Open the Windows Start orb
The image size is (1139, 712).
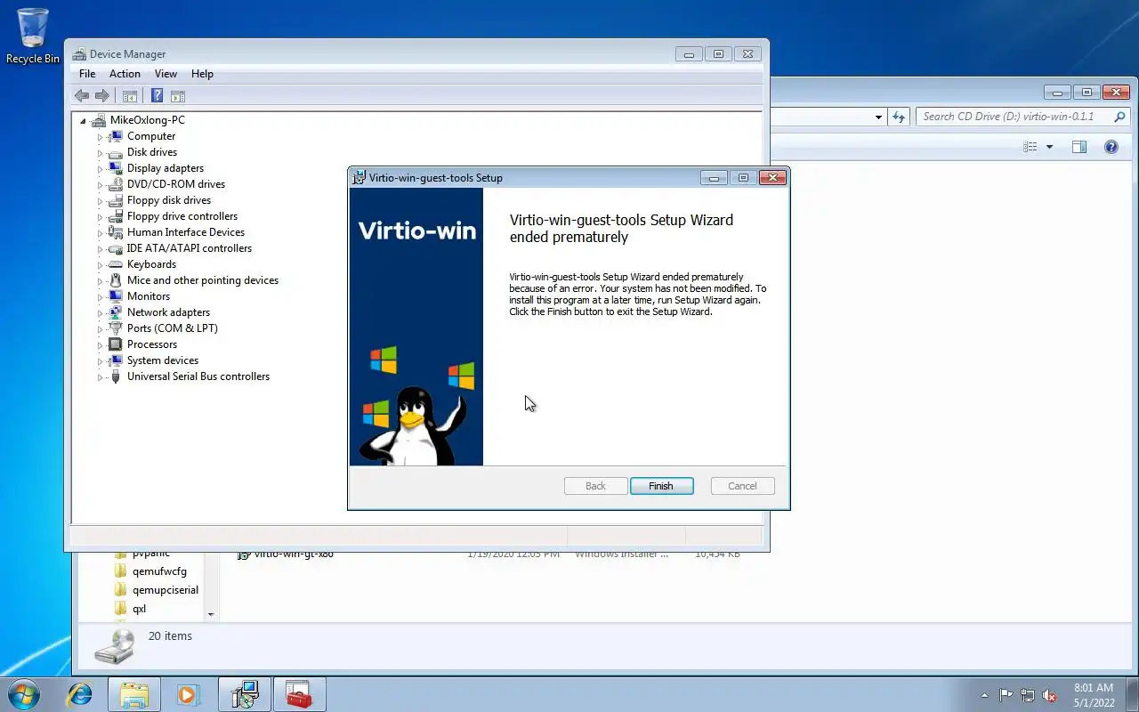24,694
